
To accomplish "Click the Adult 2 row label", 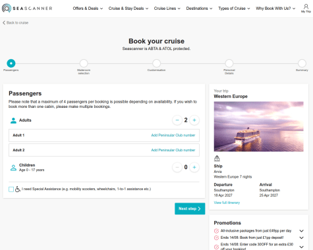I will click(18, 150).
